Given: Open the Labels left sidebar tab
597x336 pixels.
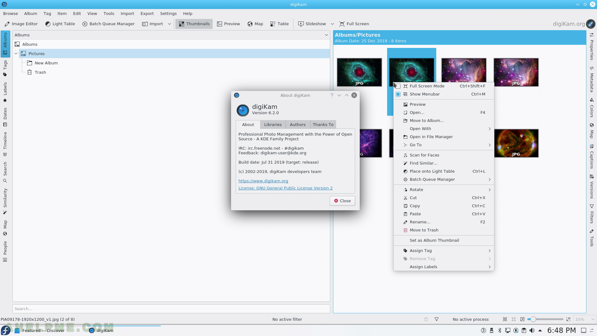Looking at the screenshot, I should (5, 92).
